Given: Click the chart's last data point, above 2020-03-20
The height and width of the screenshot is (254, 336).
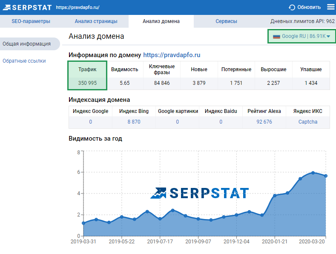Looking at the screenshot, I should tap(326, 176).
